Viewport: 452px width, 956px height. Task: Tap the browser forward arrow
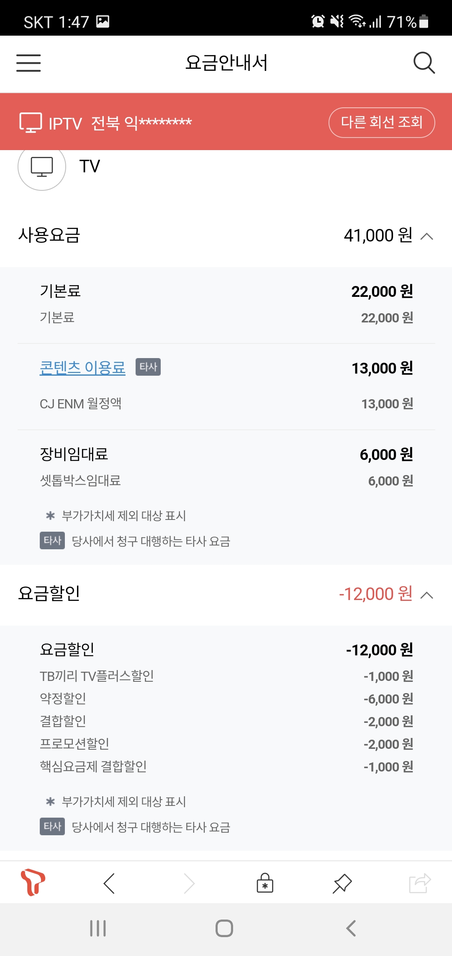click(x=189, y=883)
